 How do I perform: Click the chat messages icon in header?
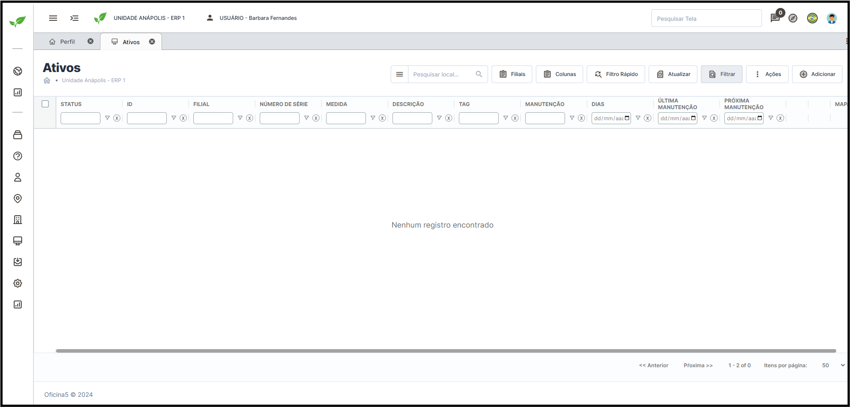click(775, 18)
